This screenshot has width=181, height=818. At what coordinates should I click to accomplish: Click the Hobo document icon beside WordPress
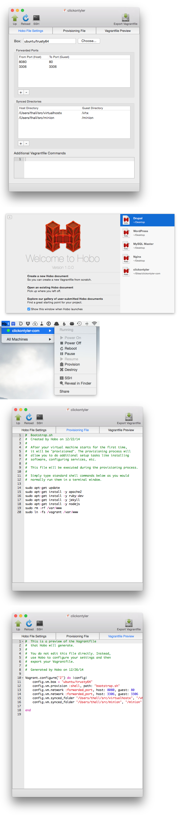pyautogui.click(x=126, y=233)
